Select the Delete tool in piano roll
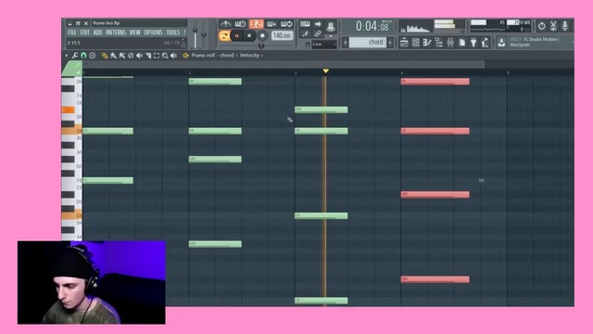Viewport: 593px width, 334px height. (x=131, y=56)
